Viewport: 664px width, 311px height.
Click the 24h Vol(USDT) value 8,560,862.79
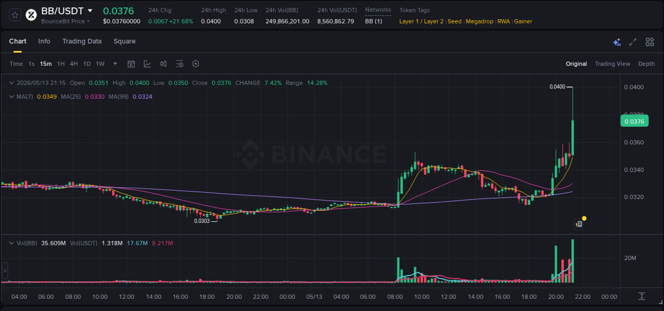tap(336, 21)
